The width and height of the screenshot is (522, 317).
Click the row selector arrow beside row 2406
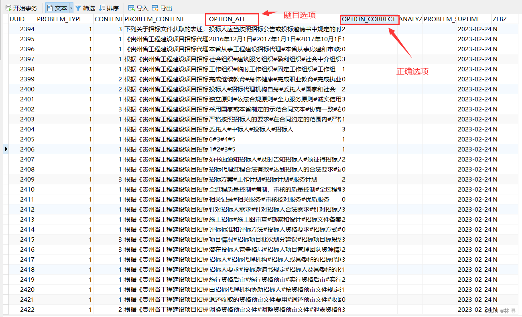(6, 149)
